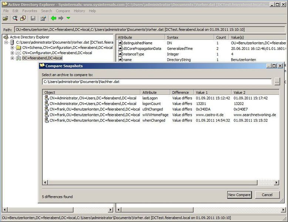Expand the CN=Schema tree node

coord(12,48)
